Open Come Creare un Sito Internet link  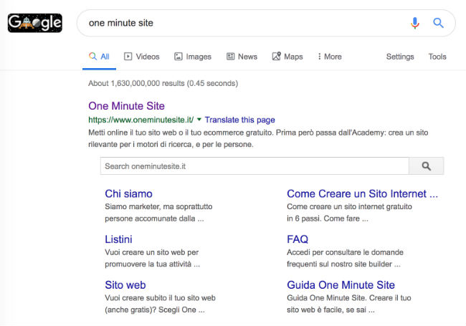pos(362,193)
